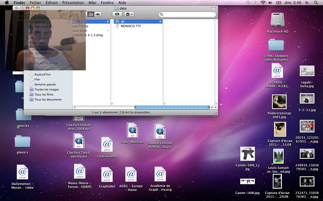This screenshot has width=323, height=201.
Task: Open Spotlight search magnifier
Action: tap(316, 3)
